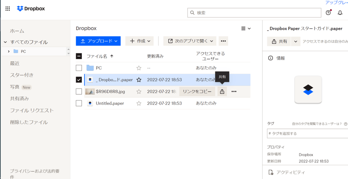Click the Dropbox logo
This screenshot has width=348, height=179.
[31, 9]
